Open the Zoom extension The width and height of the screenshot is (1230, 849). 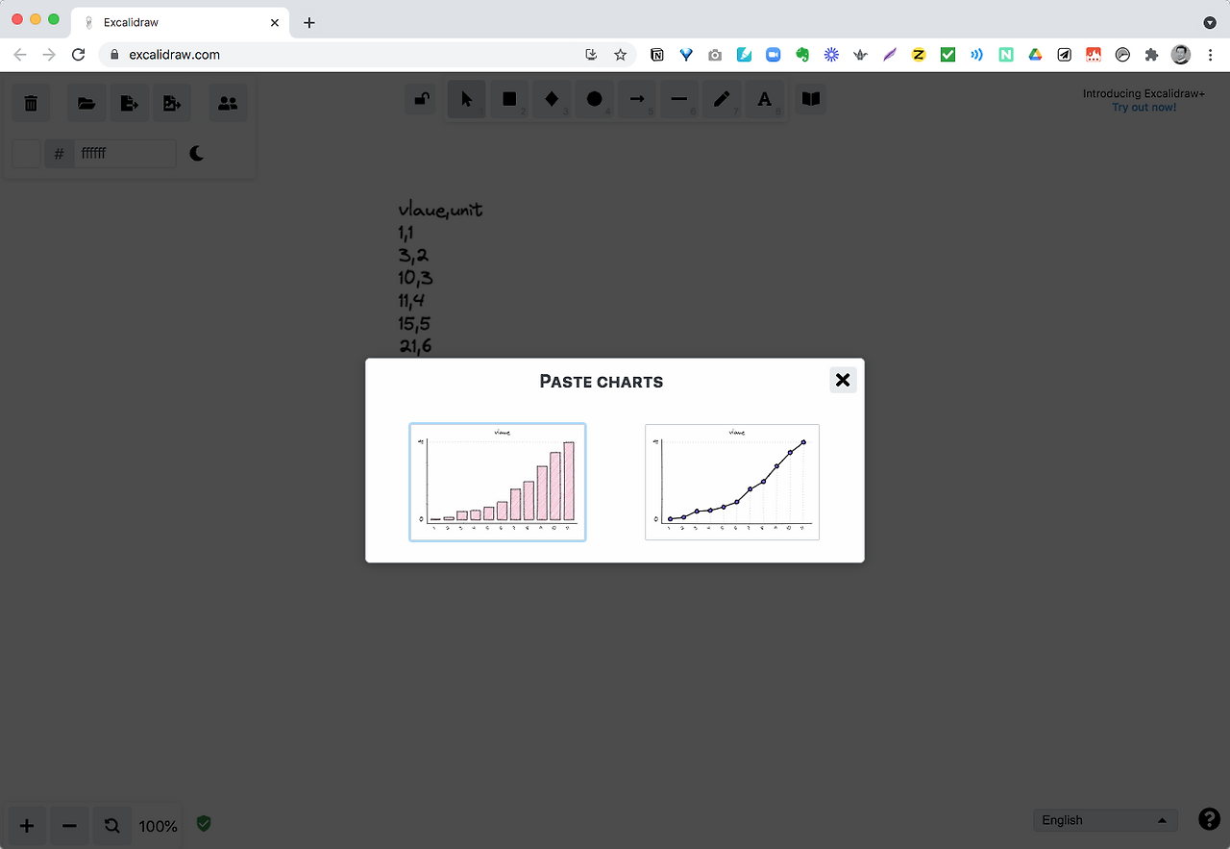(x=773, y=55)
